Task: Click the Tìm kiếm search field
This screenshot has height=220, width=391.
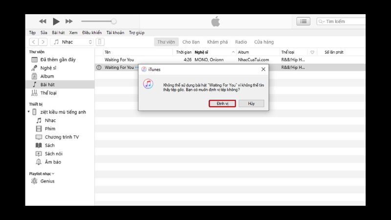Action: point(341,22)
